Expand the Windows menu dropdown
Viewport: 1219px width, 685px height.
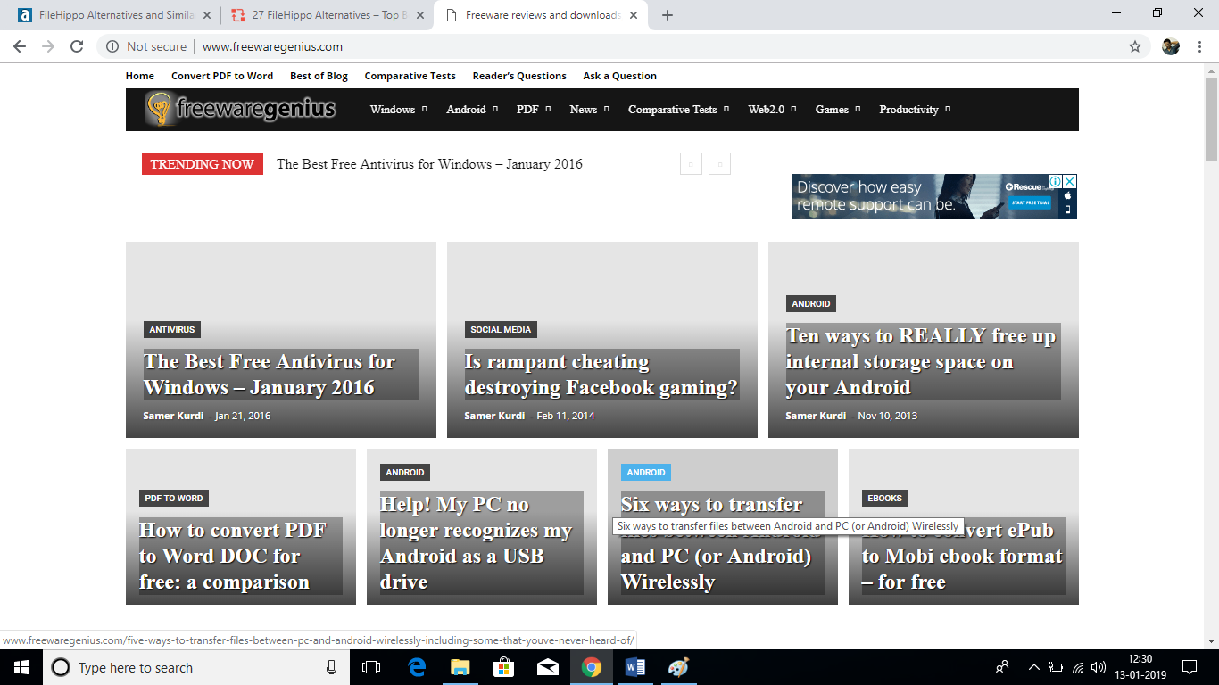(398, 110)
